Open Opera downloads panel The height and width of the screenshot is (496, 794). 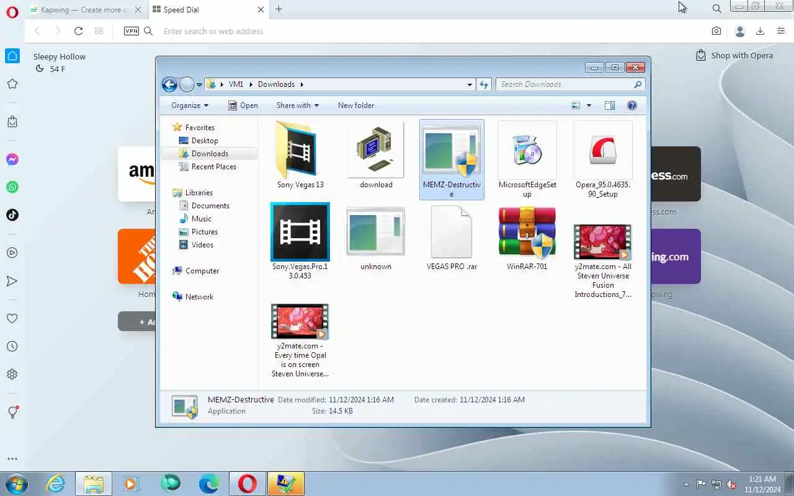point(760,31)
